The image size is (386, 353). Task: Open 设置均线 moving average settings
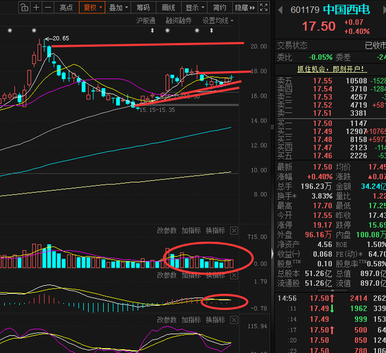click(x=217, y=20)
